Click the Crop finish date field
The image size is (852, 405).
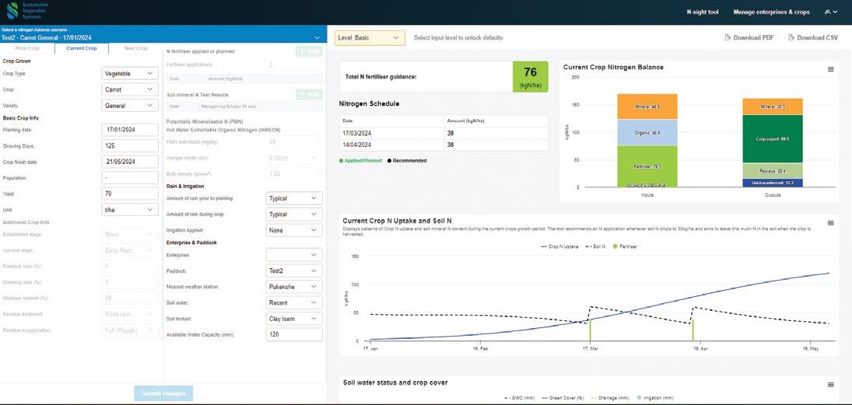(130, 162)
